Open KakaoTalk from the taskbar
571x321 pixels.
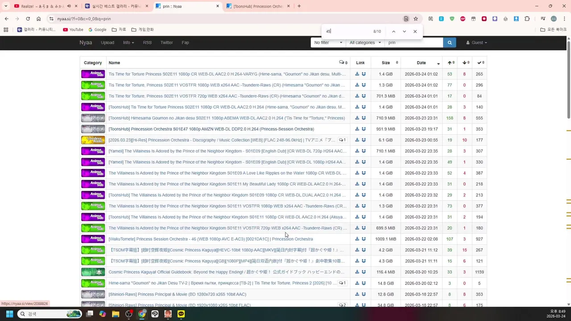pyautogui.click(x=181, y=314)
